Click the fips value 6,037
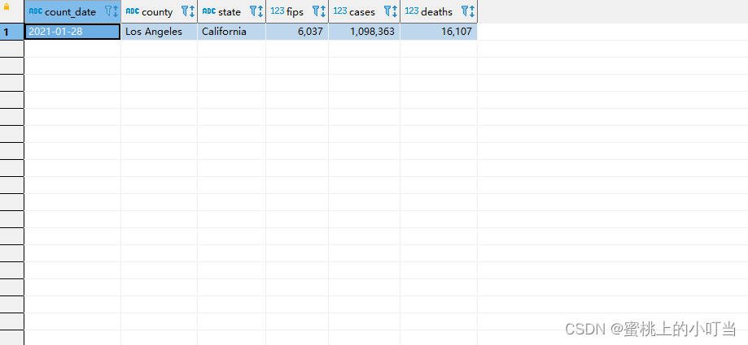The image size is (748, 345). coord(297,32)
